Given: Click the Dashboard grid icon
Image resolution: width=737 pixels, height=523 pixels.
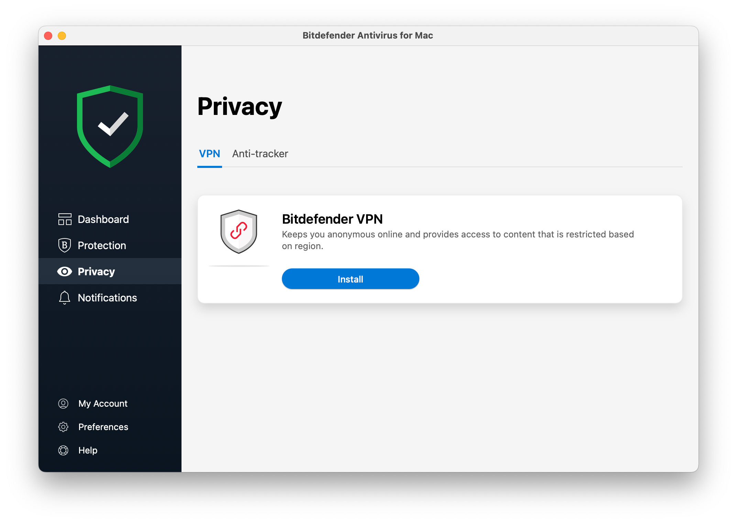Looking at the screenshot, I should 65,219.
